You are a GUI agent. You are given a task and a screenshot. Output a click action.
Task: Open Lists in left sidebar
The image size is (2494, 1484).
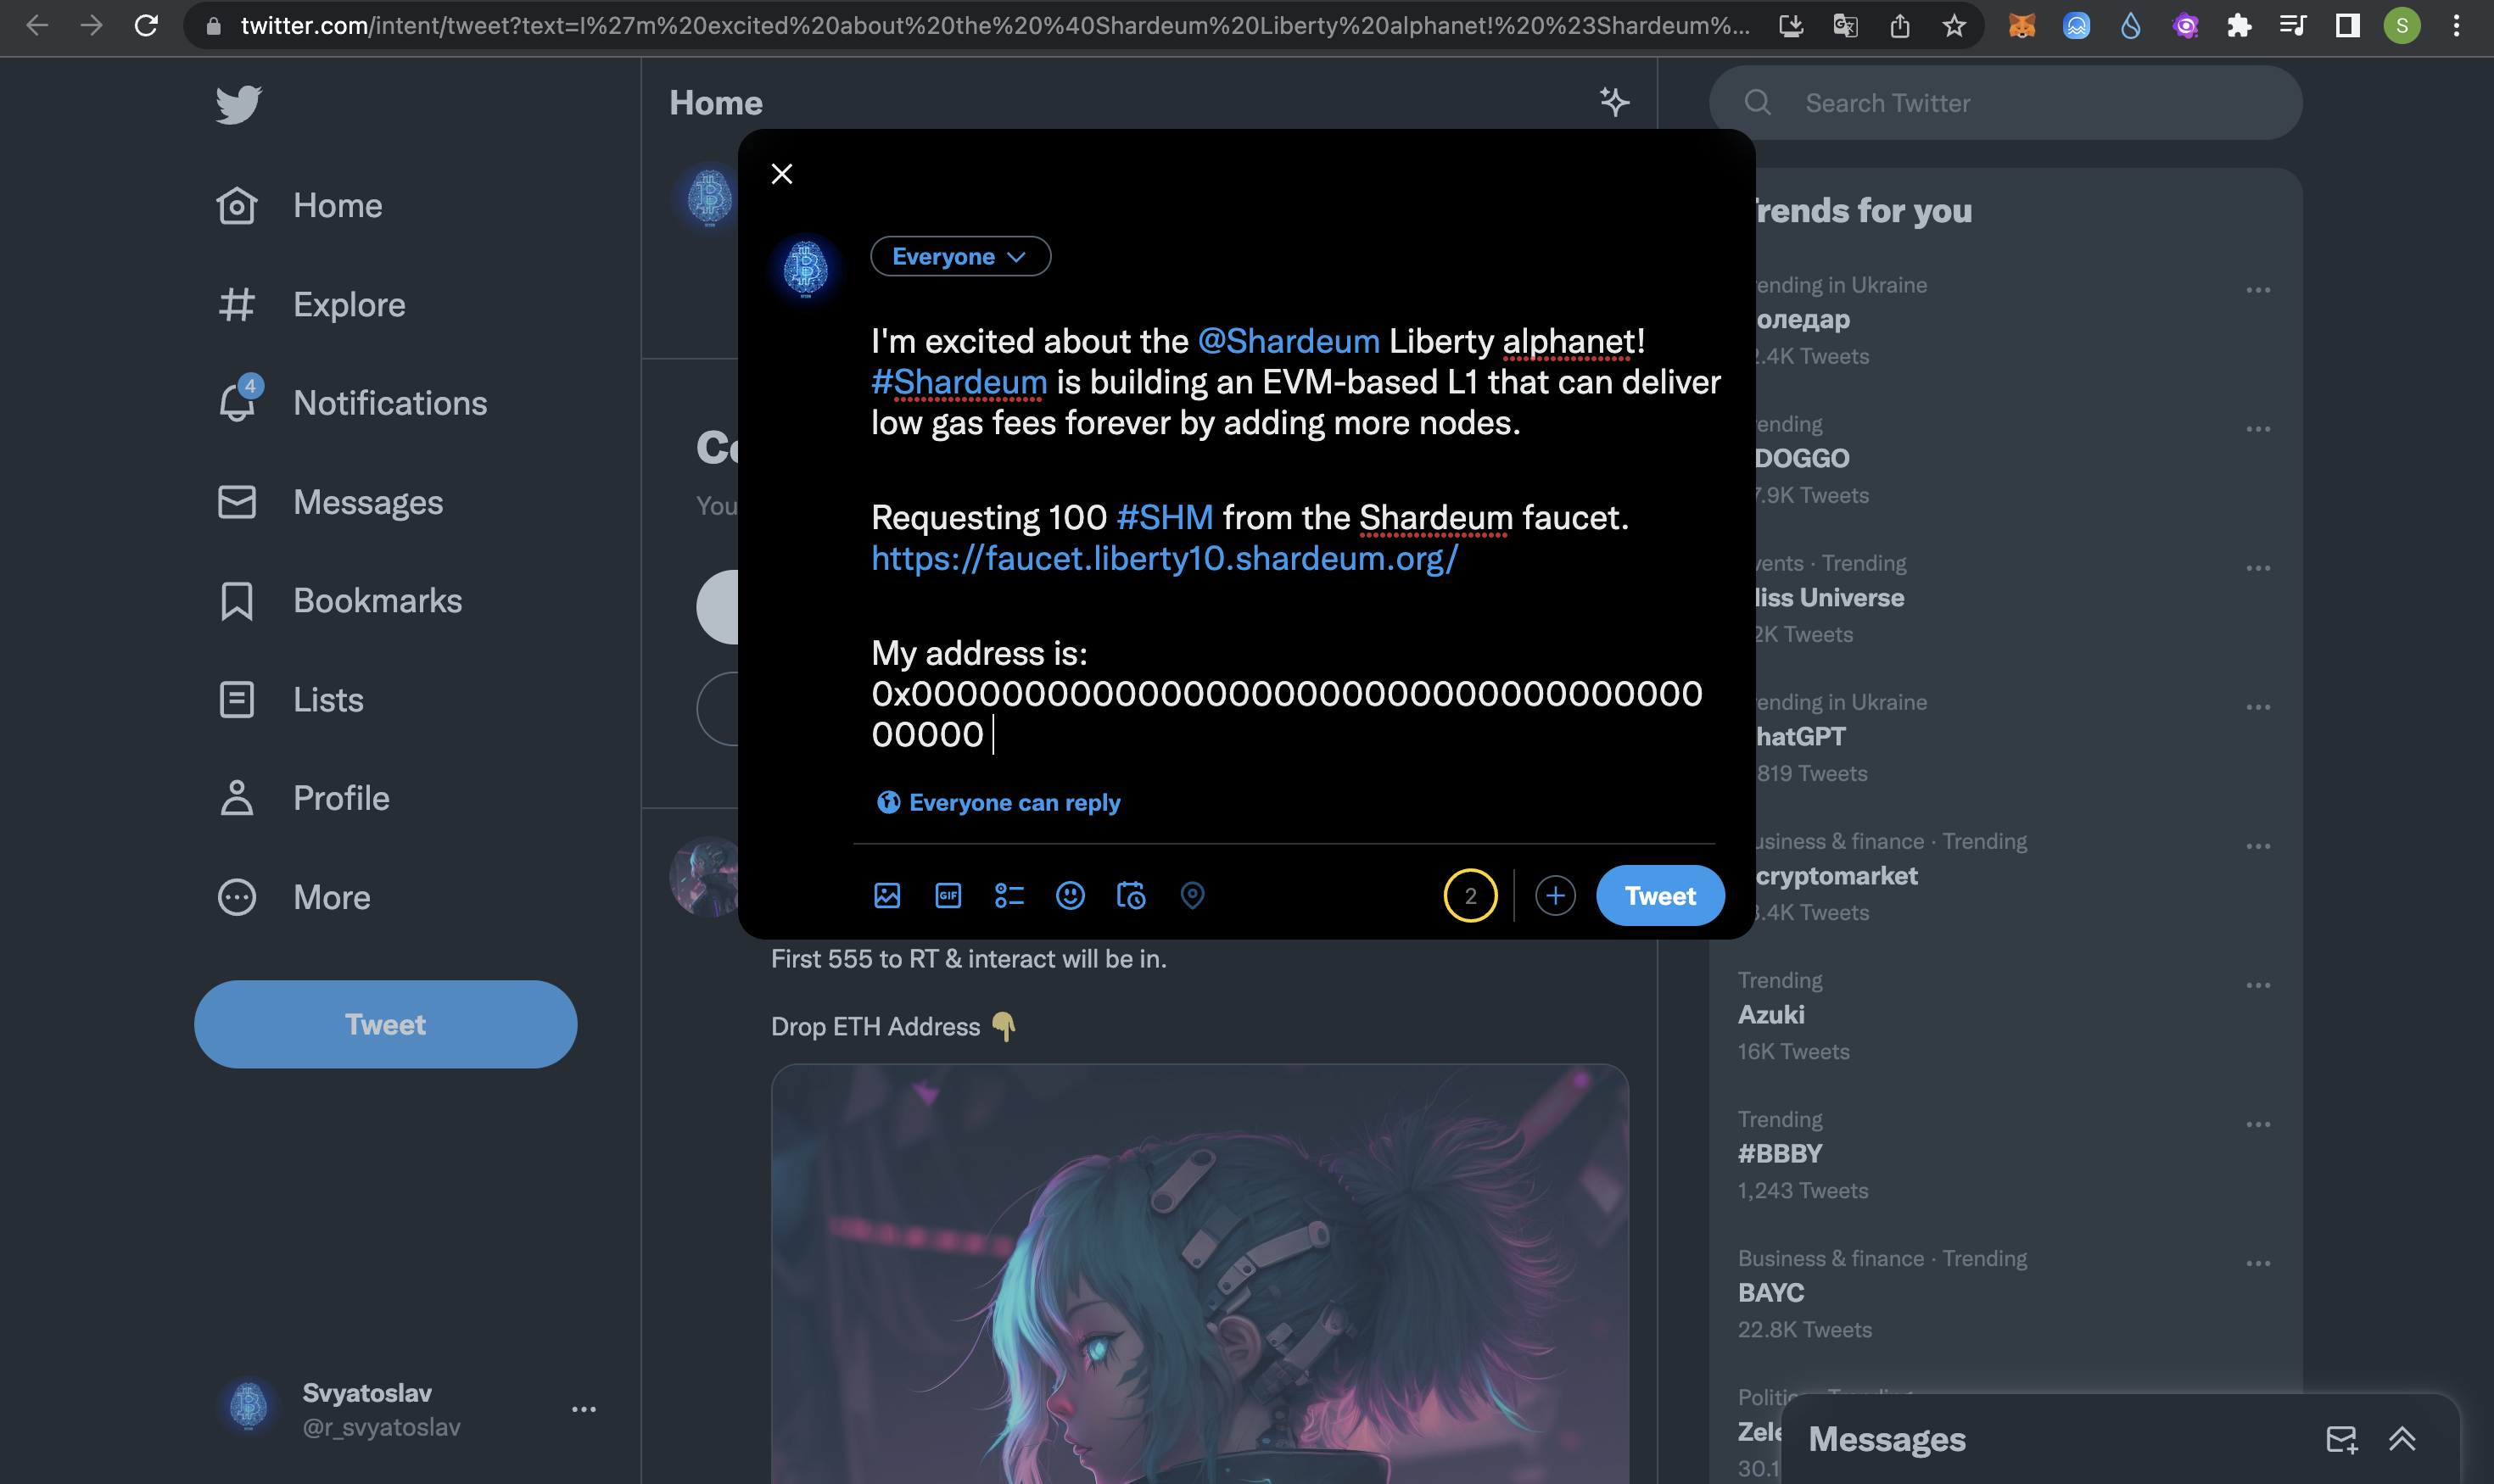[x=290, y=700]
